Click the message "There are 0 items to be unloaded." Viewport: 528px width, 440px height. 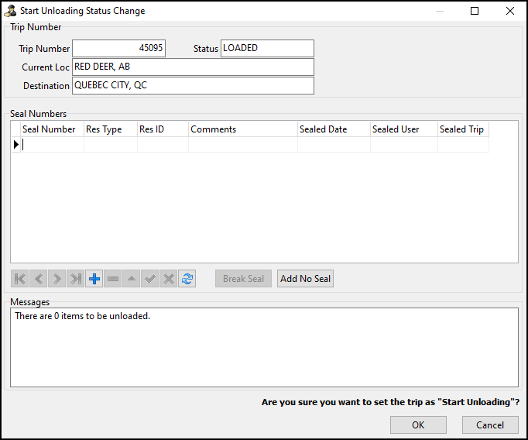click(83, 316)
